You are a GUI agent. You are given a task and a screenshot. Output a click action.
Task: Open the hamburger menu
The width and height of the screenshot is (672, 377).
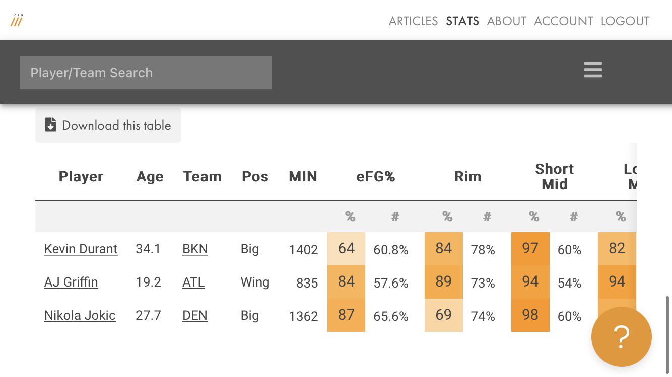click(593, 70)
